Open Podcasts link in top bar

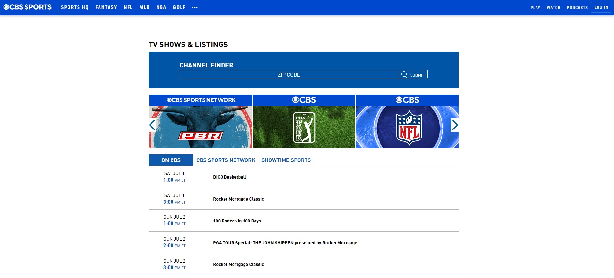click(577, 8)
